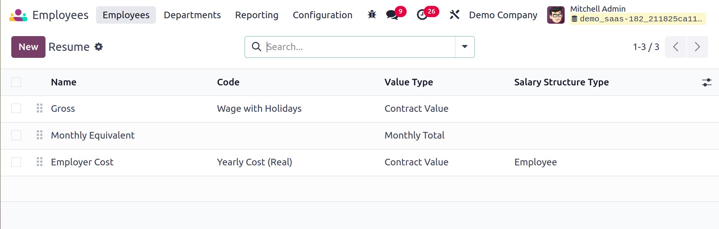This screenshot has width=719, height=229.
Task: Click the wrench tools icon
Action: (454, 15)
